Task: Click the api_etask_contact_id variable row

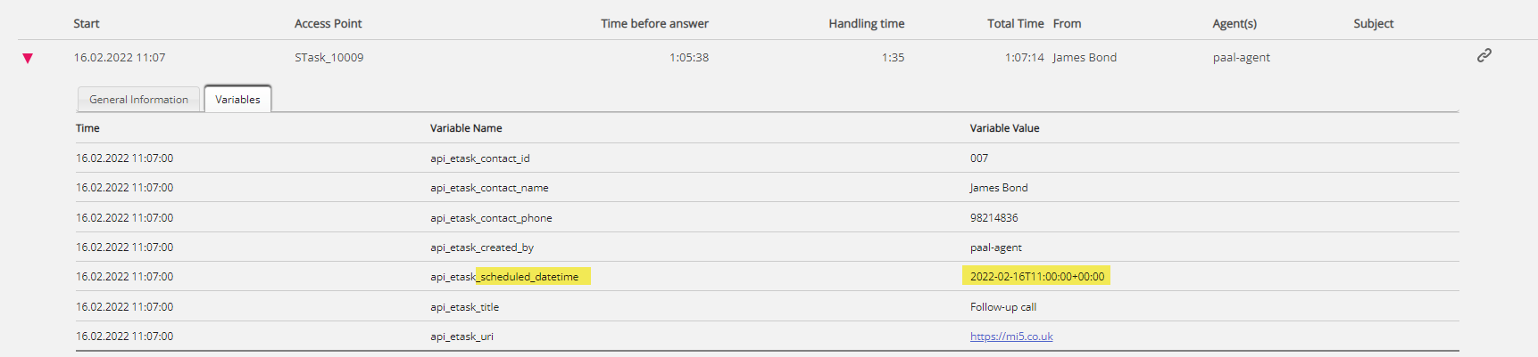Action: (479, 158)
